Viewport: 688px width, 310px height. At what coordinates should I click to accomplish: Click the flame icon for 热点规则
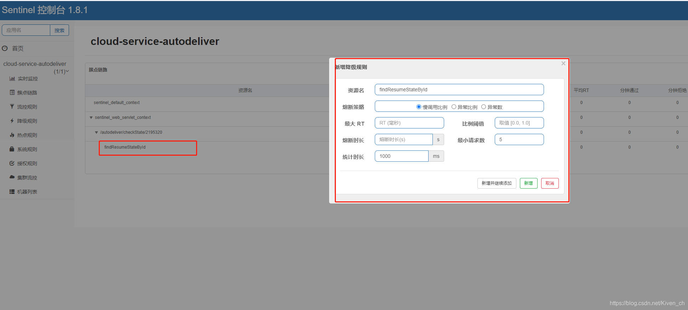pos(12,135)
